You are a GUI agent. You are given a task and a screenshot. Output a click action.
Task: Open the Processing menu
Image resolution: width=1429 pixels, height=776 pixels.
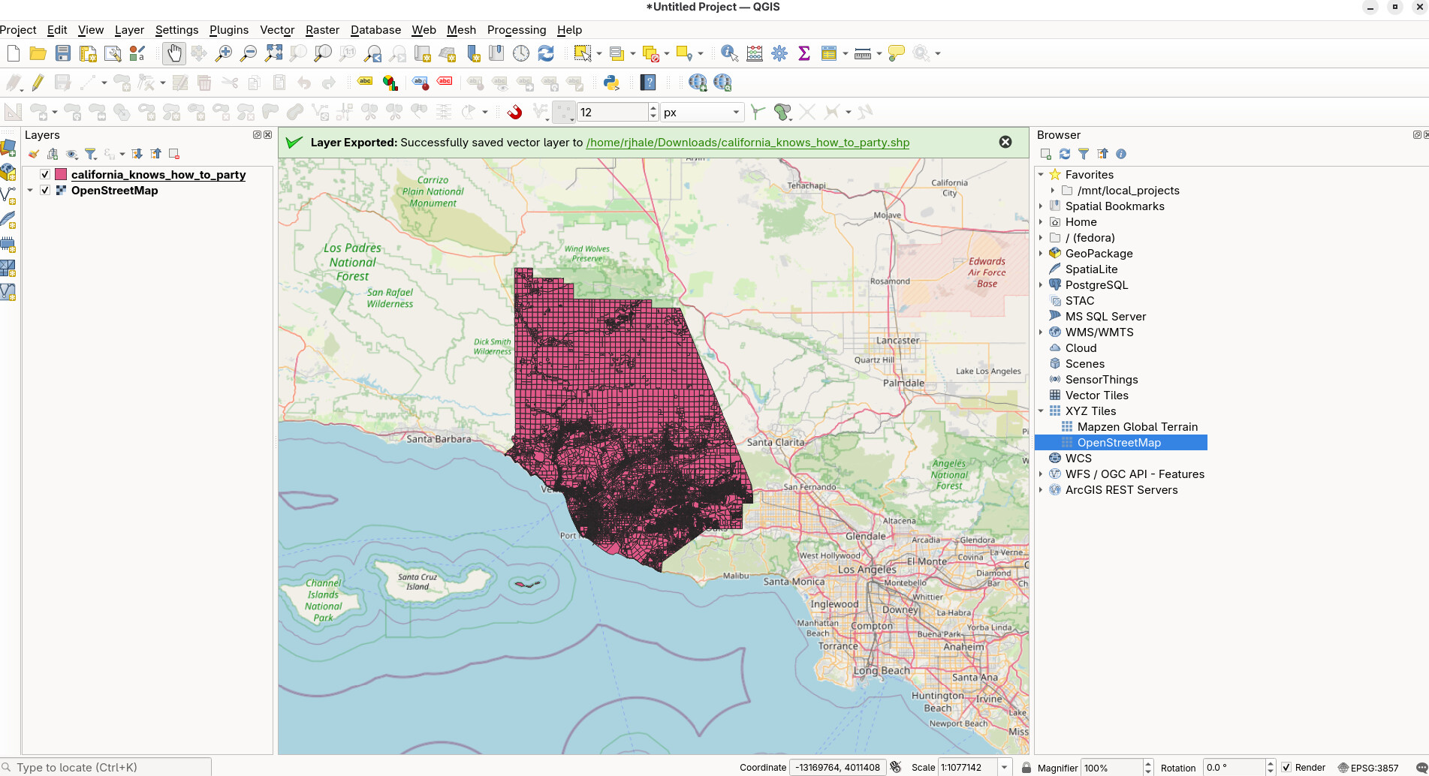pos(516,30)
